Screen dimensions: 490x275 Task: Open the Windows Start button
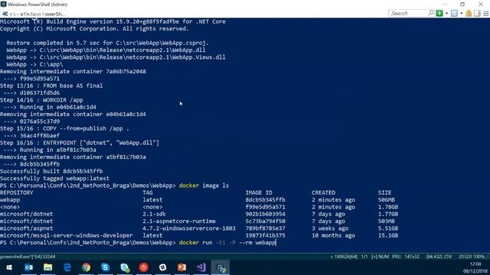pyautogui.click(x=9, y=267)
